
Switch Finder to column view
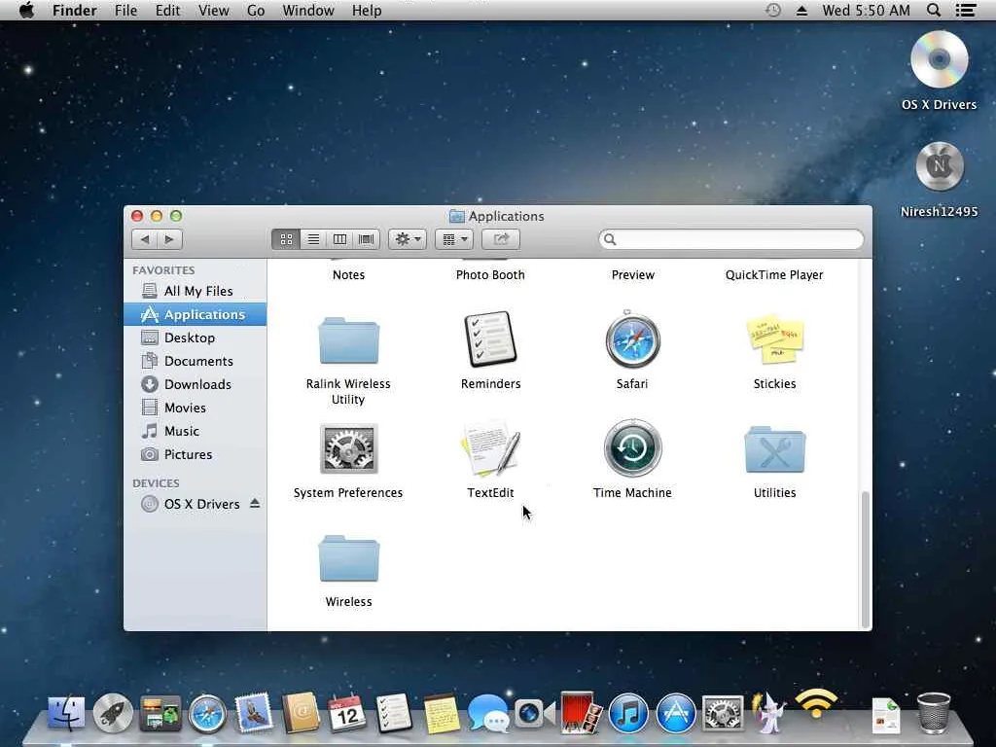pos(339,239)
